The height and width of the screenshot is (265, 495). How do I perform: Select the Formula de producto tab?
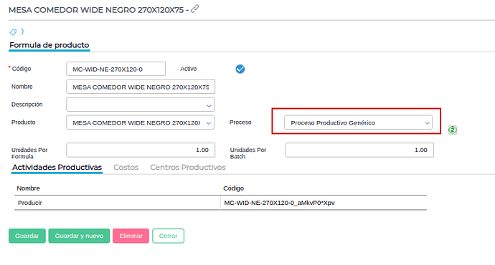point(49,45)
